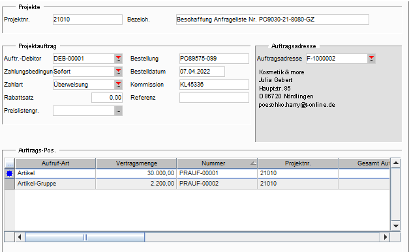Click the table's top-left ellipsis selector

10,163
